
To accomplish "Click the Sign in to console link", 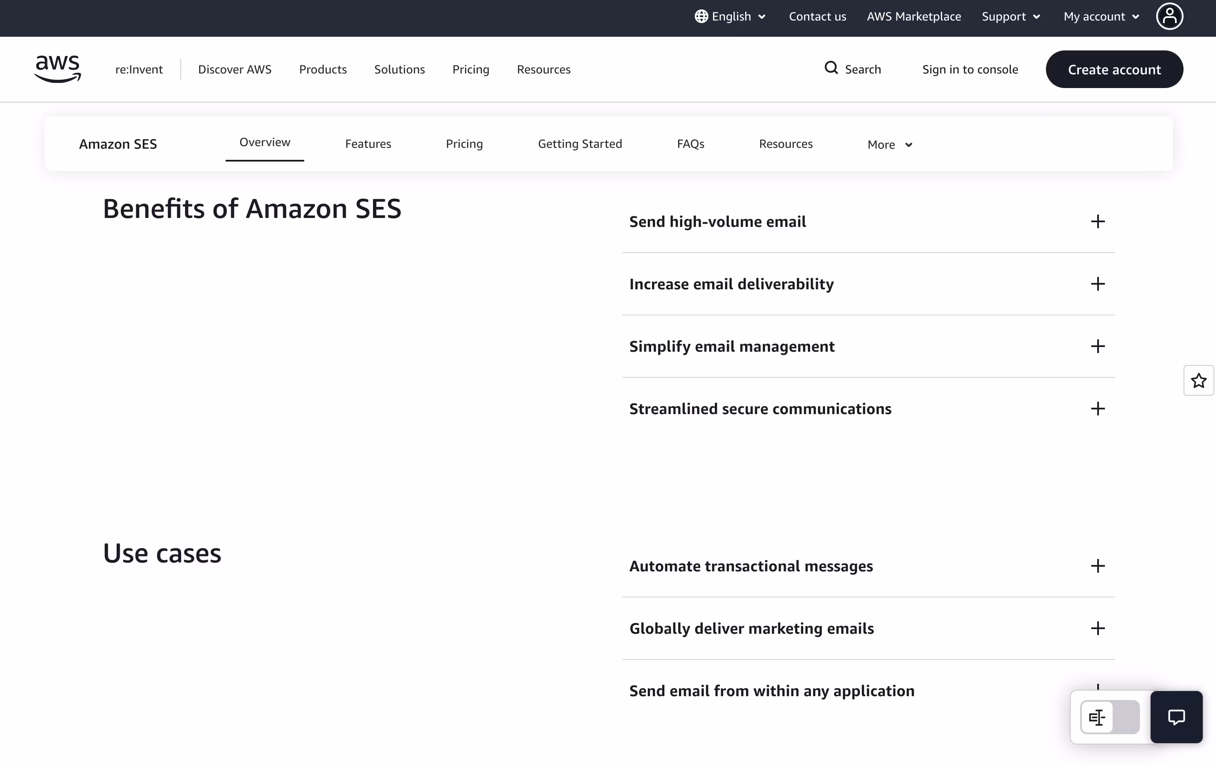I will 970,69.
